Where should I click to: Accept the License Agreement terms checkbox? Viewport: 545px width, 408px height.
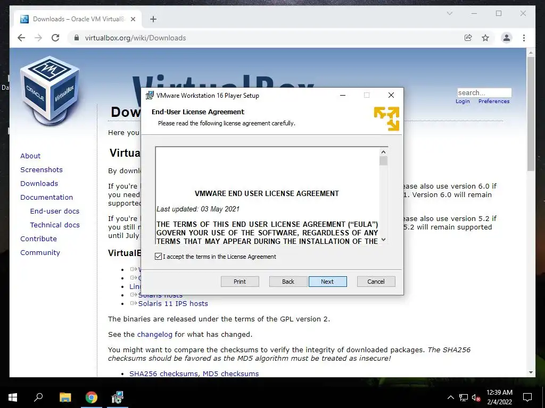click(158, 257)
